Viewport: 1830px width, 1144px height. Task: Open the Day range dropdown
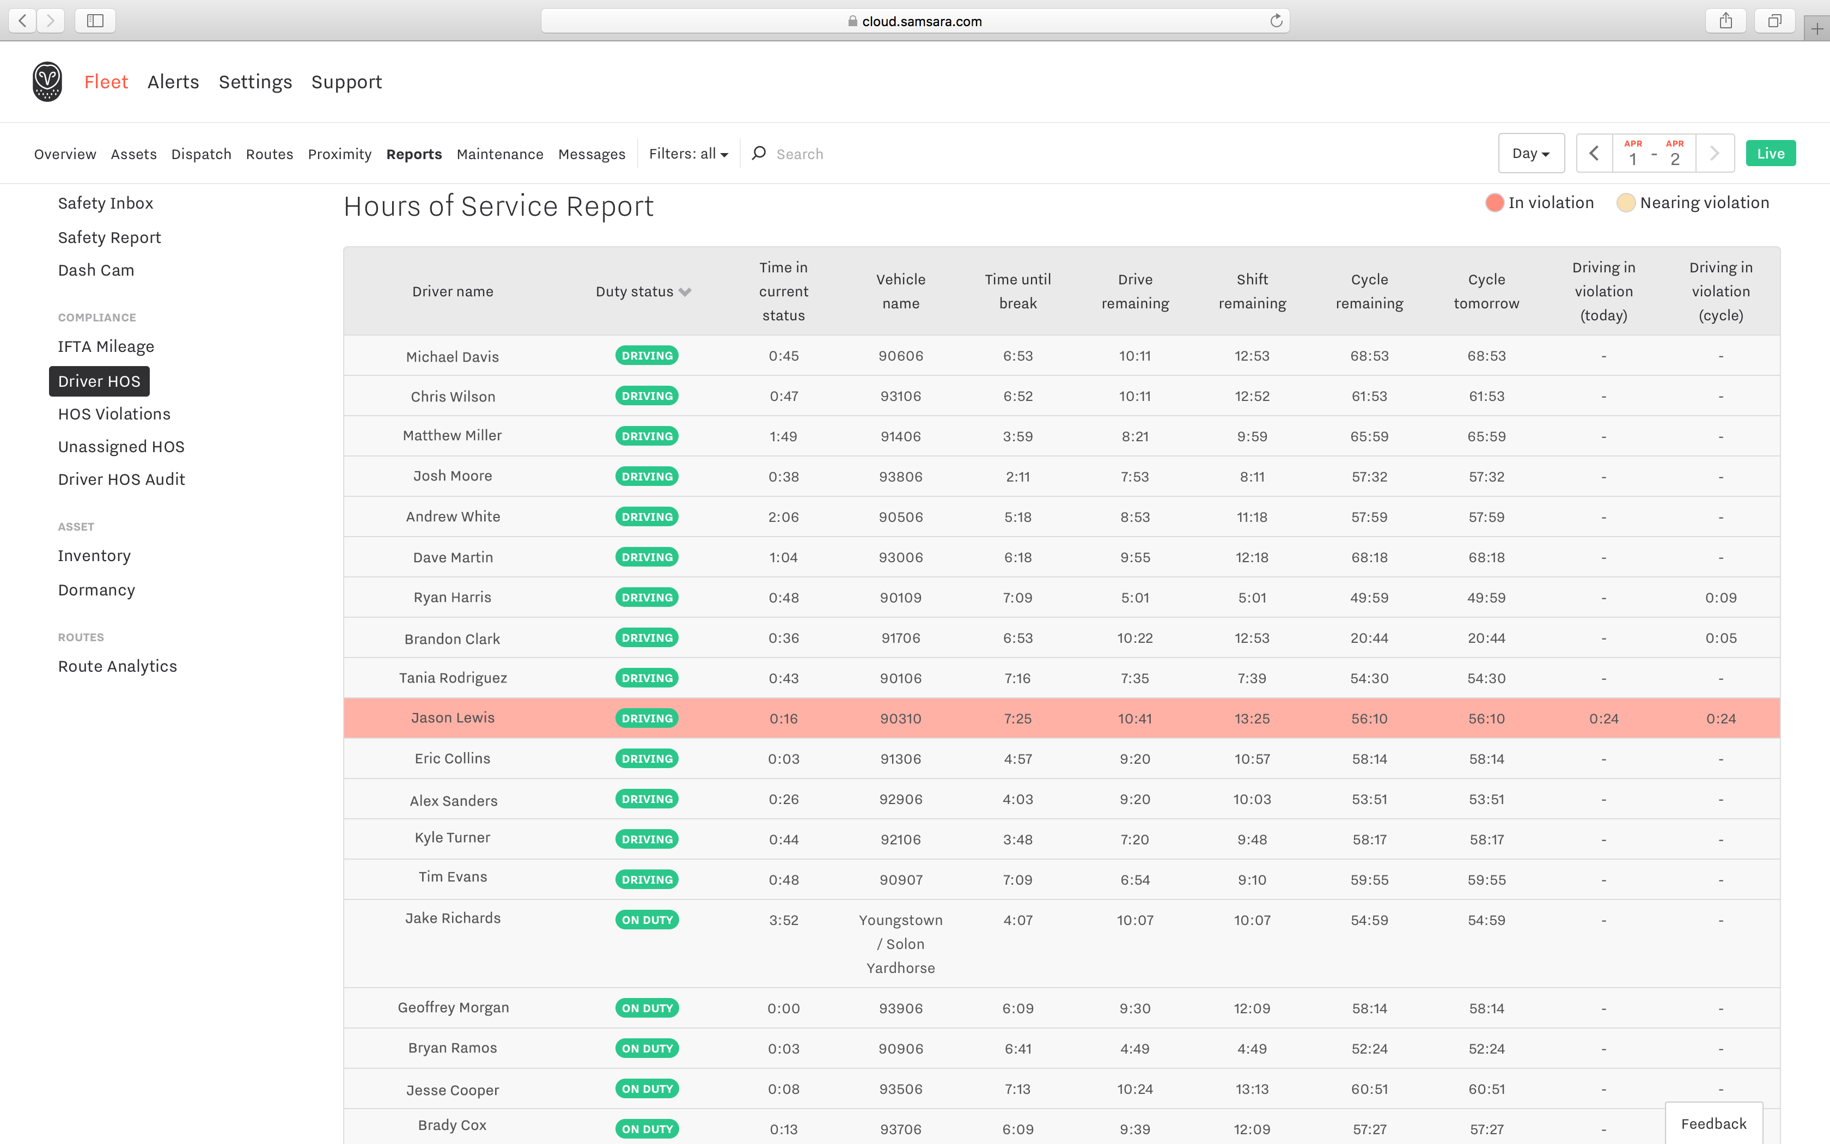[x=1530, y=154]
